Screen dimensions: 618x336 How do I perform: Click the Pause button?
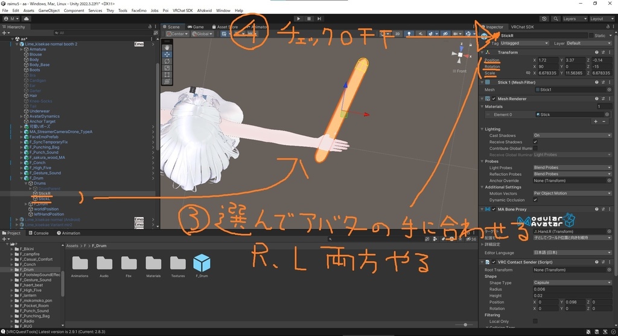(309, 19)
